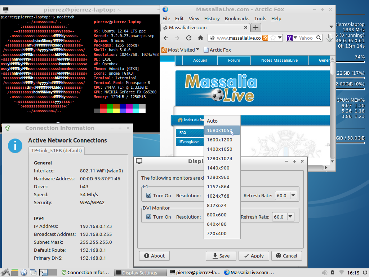369x277 pixels.
Task: Open the Arctic Fox bookmark
Action: point(217,50)
